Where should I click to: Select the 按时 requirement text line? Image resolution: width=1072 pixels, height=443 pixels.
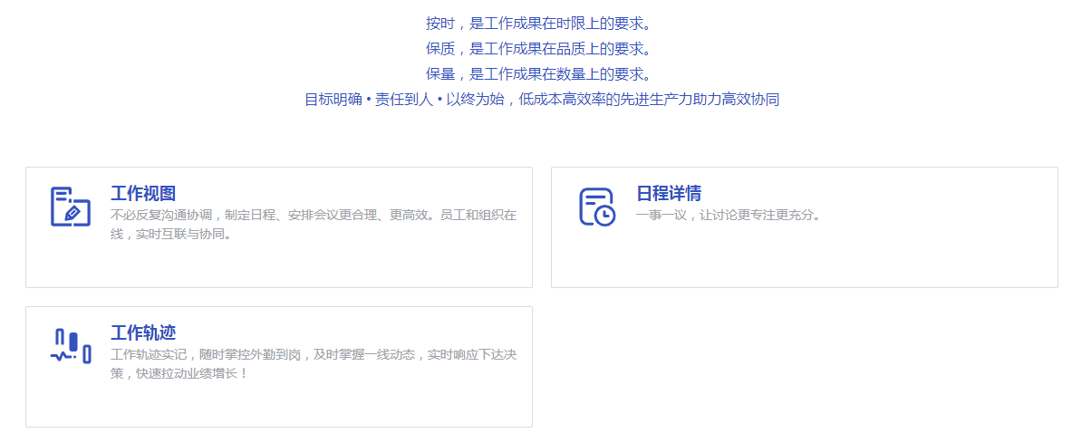[538, 23]
